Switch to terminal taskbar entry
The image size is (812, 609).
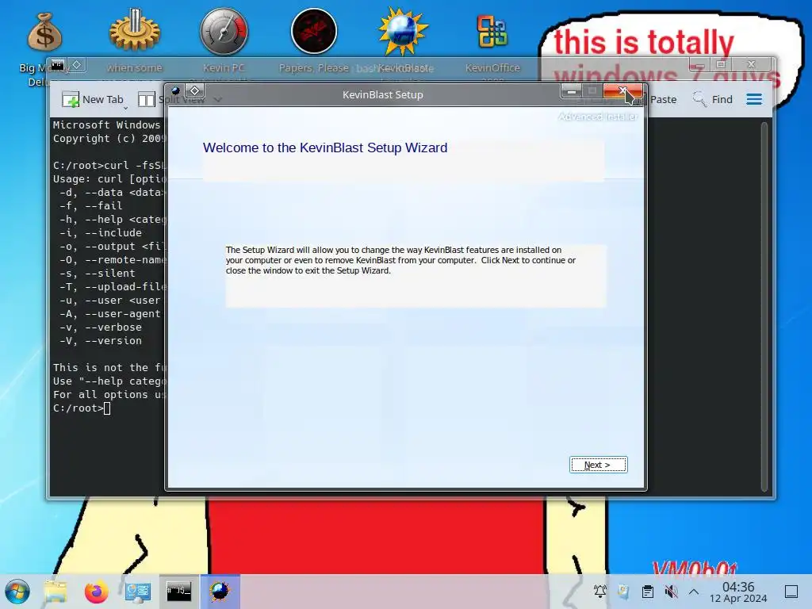click(x=178, y=591)
